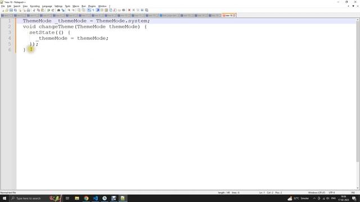Image resolution: width=360 pixels, height=202 pixels.
Task: Open the Run menu
Action: pos(84,6)
